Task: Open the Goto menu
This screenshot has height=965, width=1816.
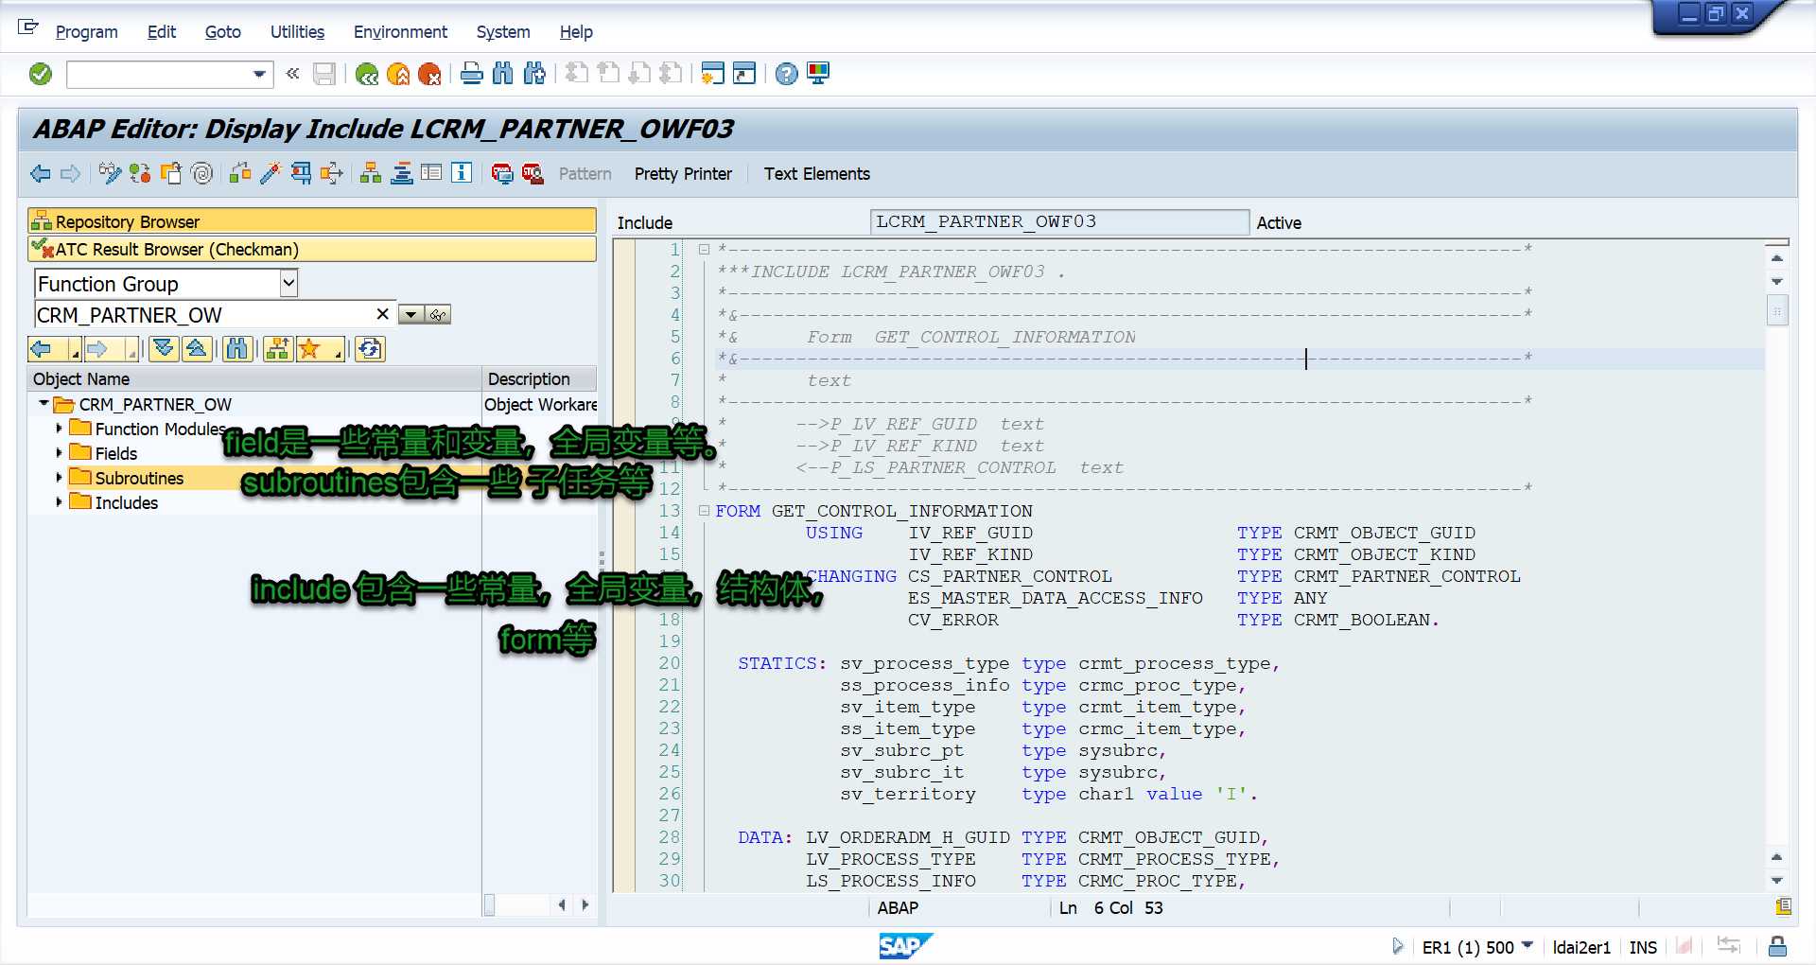Action: (223, 32)
